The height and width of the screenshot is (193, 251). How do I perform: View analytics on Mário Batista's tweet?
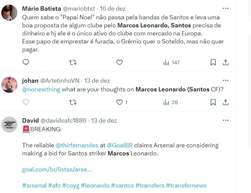point(171,62)
